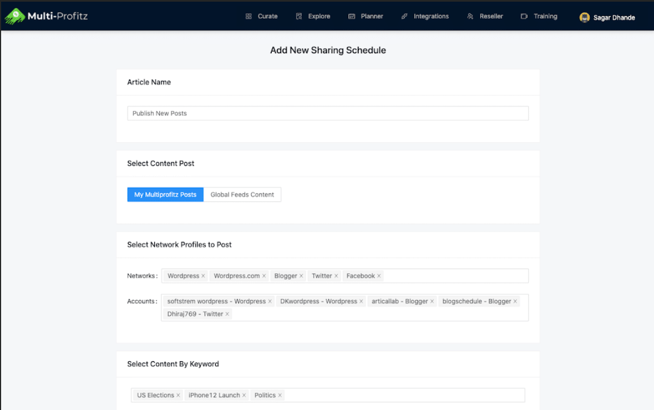
Task: Click the 'Politics' keyword text
Action: point(265,395)
